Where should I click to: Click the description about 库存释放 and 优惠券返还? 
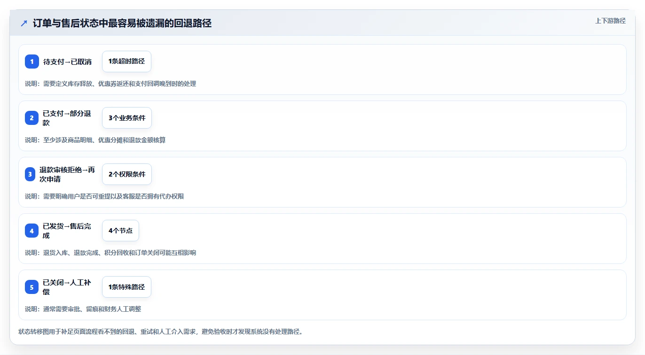click(x=110, y=84)
